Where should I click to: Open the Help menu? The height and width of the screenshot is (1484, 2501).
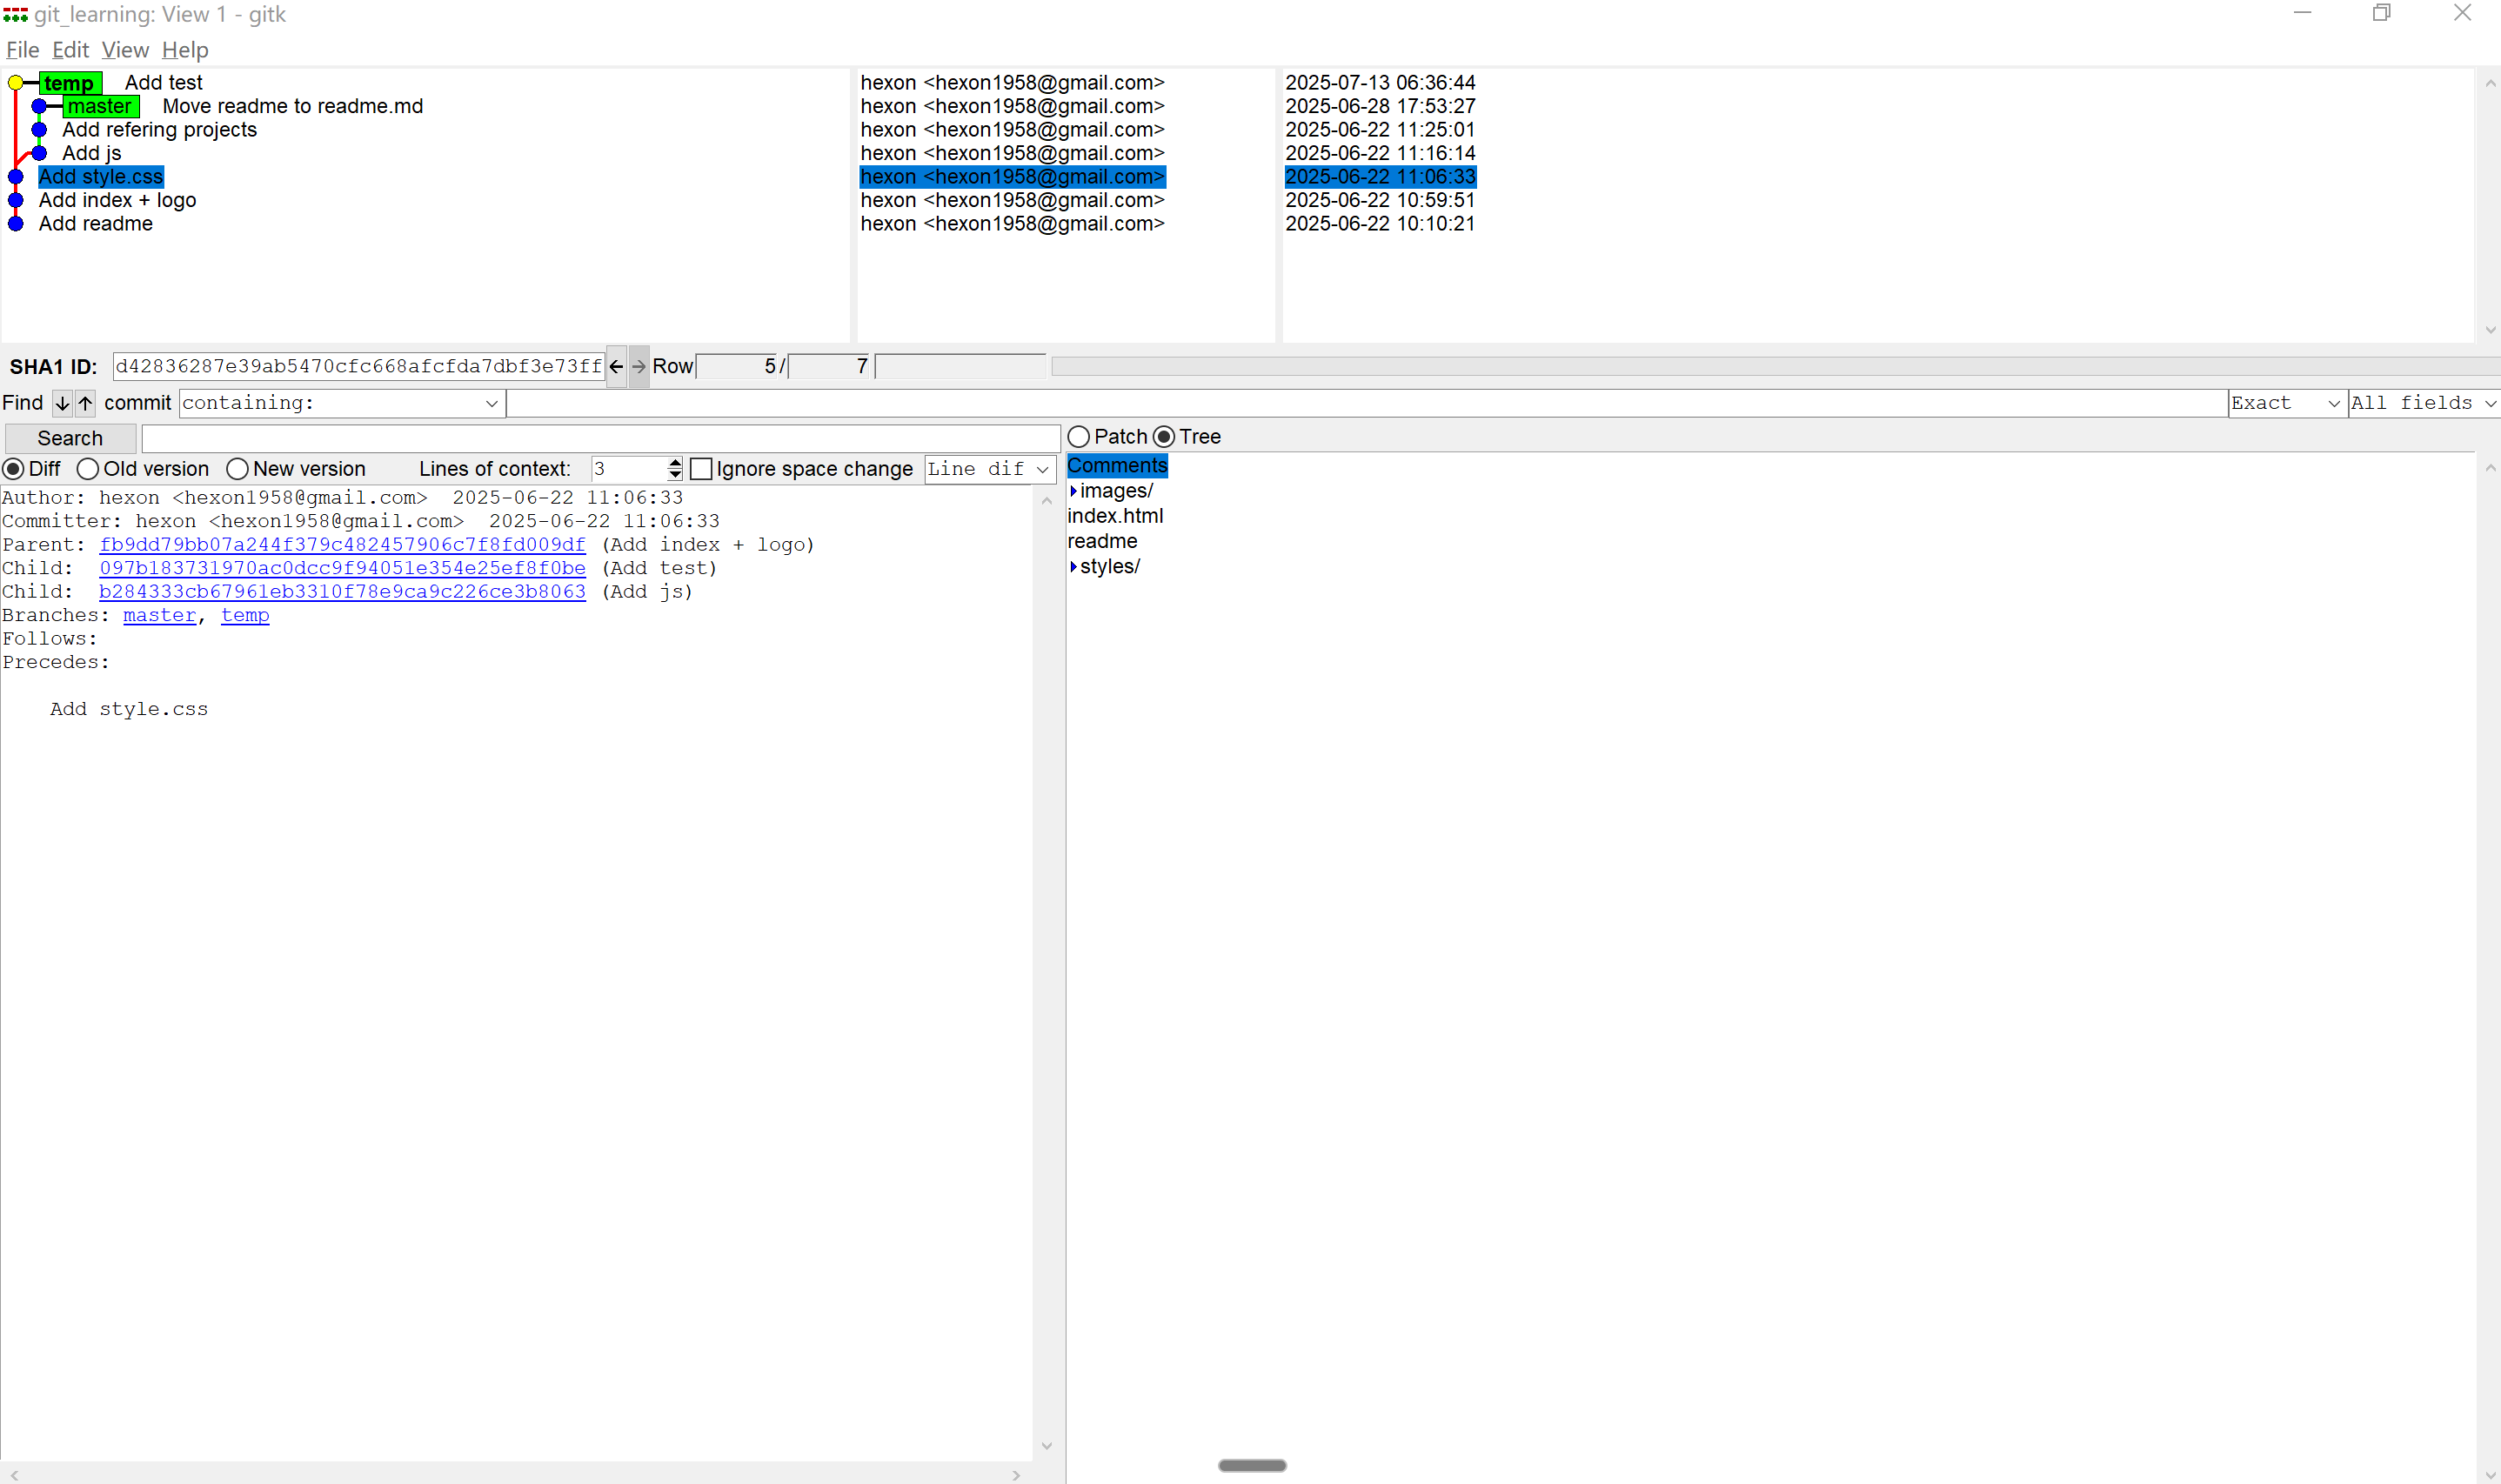tap(185, 50)
